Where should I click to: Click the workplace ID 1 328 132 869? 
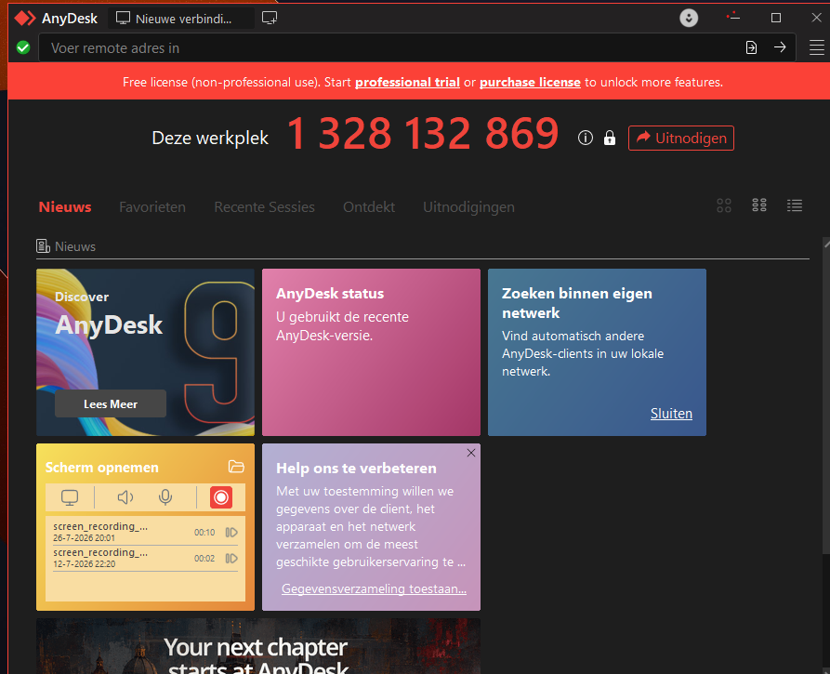422,134
